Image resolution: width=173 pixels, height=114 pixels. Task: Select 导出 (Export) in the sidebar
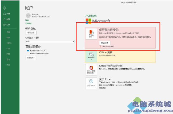click(x=8, y=59)
